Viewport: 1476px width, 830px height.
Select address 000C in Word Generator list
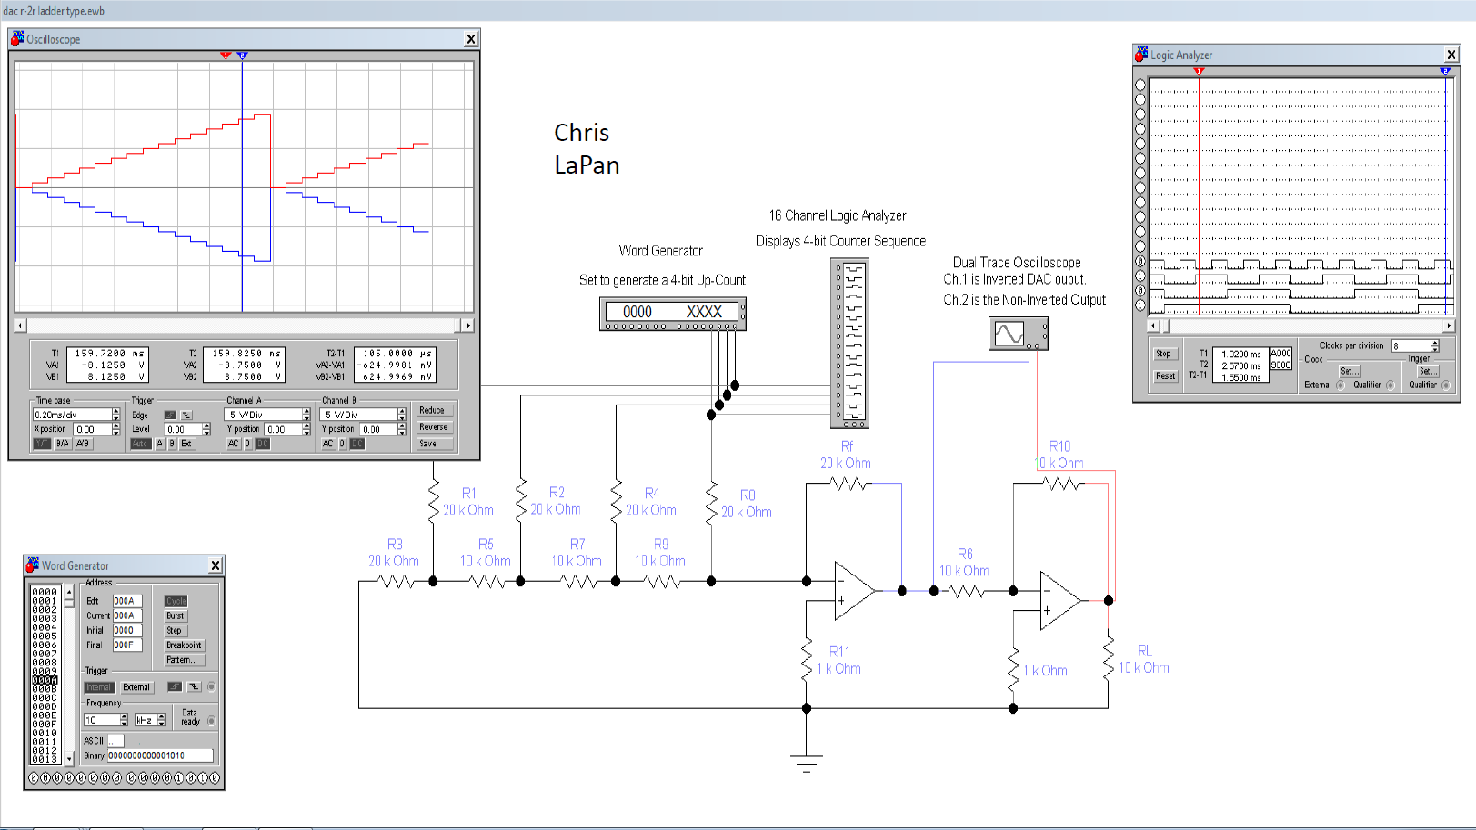click(x=45, y=698)
